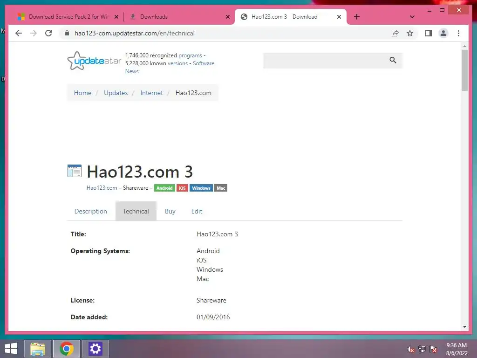Click the Hao123.com breadcrumb text
The height and width of the screenshot is (358, 477).
(193, 93)
